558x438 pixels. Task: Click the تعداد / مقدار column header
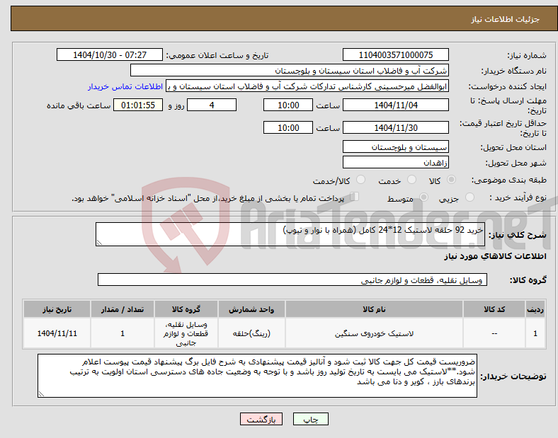click(x=123, y=309)
